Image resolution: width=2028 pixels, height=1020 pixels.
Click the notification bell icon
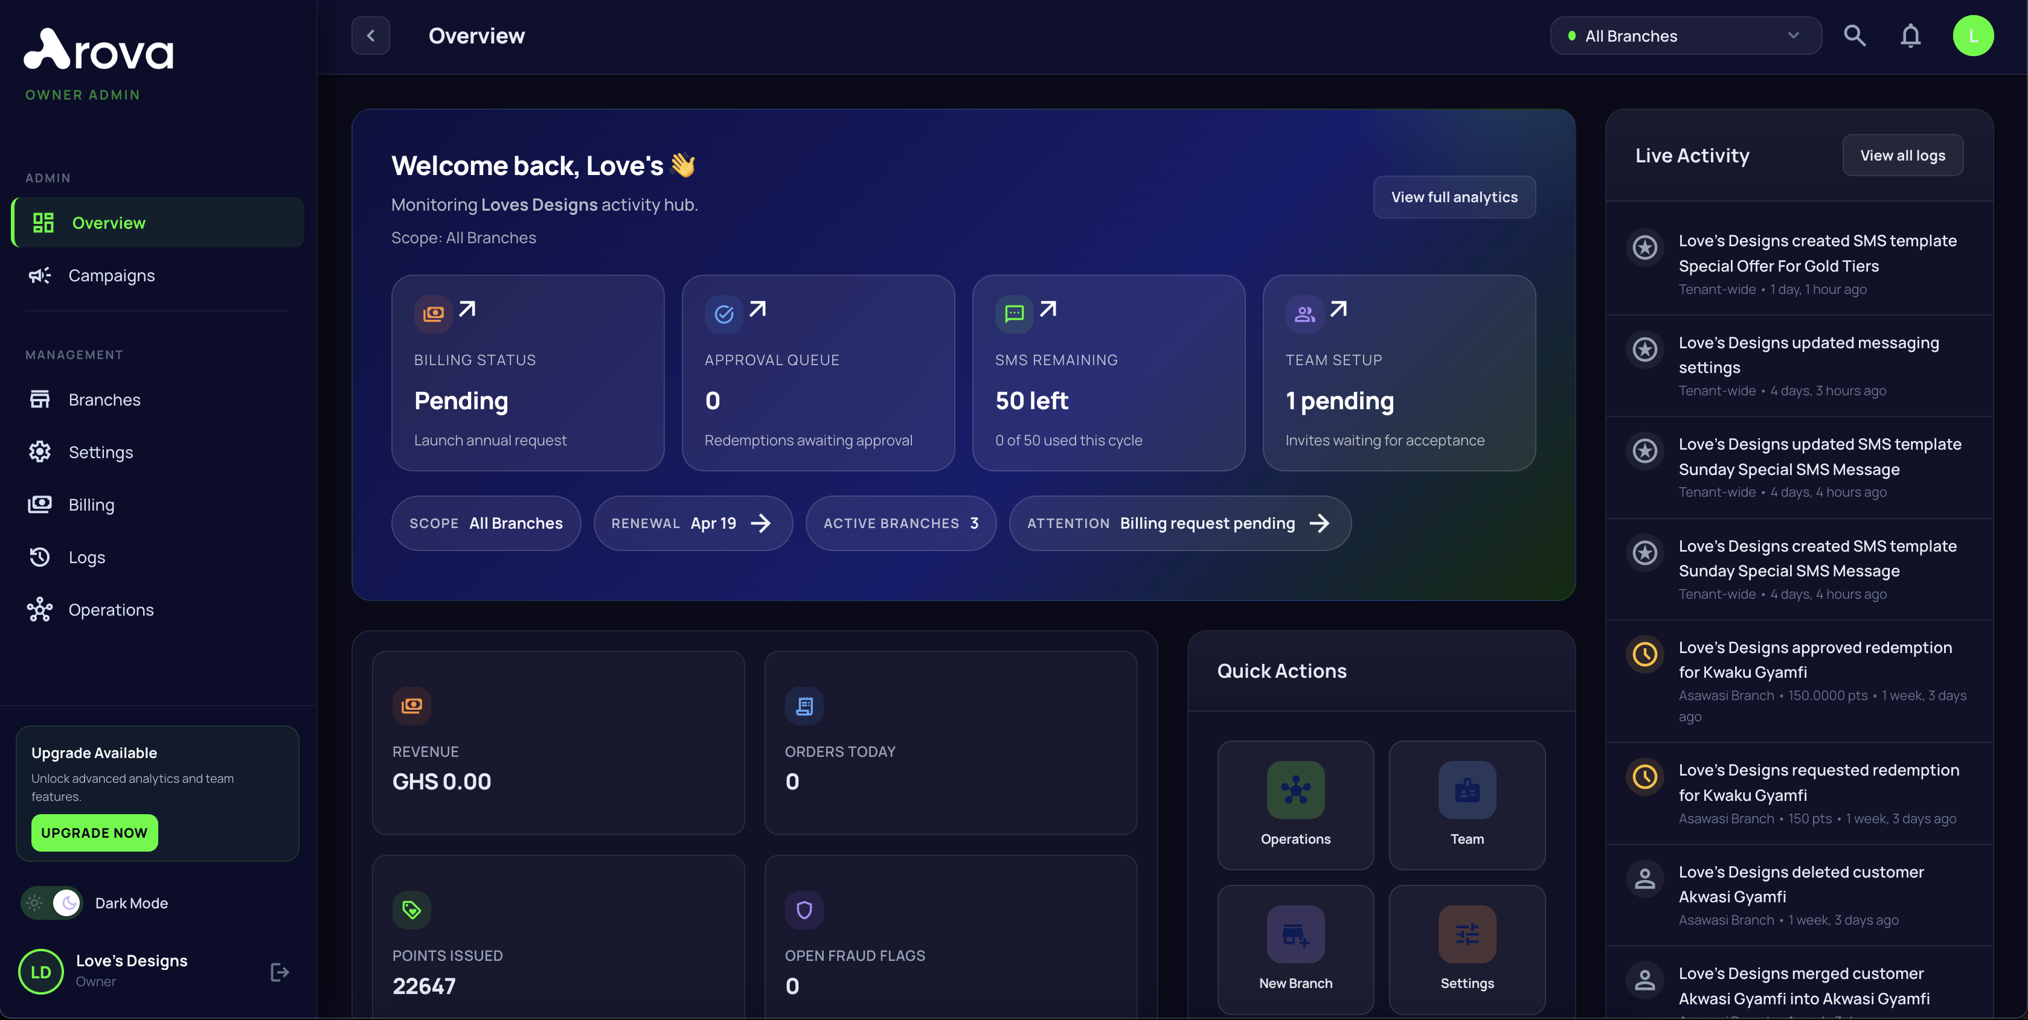1911,34
